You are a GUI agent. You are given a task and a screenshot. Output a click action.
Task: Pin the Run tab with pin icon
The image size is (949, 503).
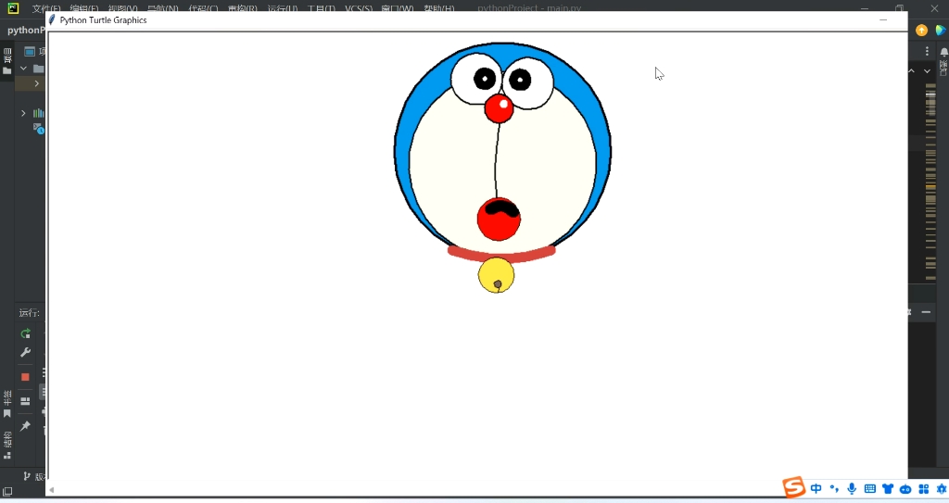coord(25,426)
